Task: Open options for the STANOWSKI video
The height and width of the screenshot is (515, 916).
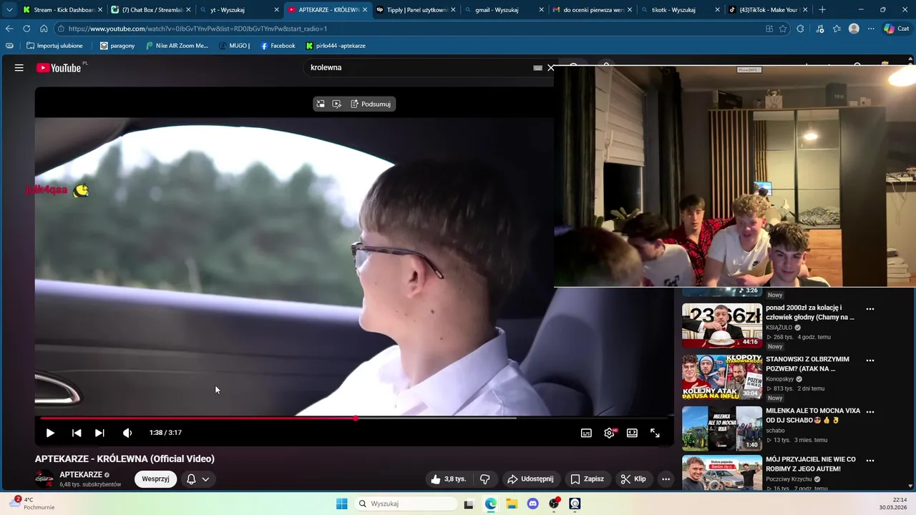Action: (x=870, y=360)
